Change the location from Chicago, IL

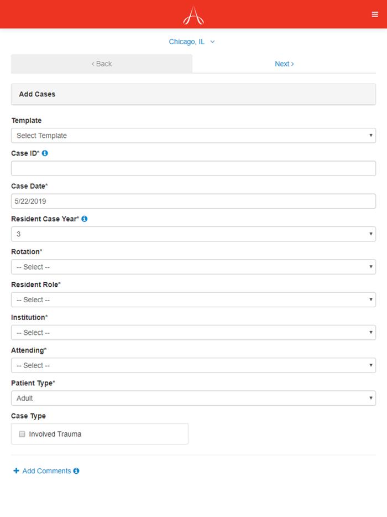point(187,42)
